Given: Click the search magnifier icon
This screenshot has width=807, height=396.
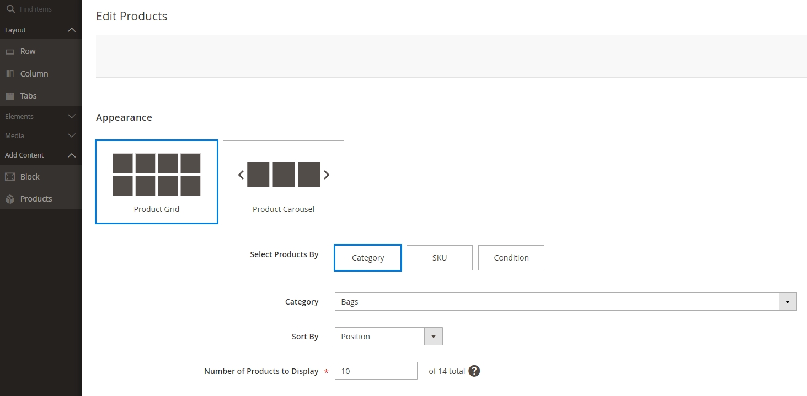Looking at the screenshot, I should point(12,9).
